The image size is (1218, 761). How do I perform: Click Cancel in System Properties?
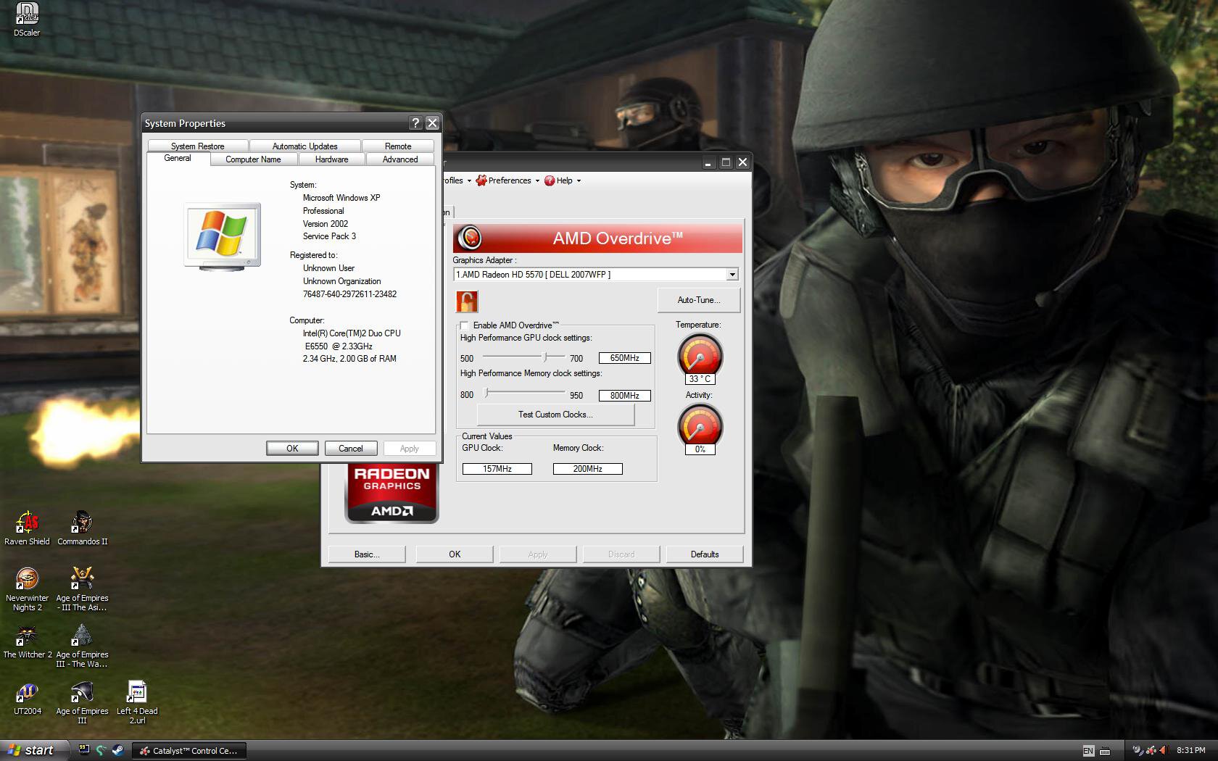point(351,449)
